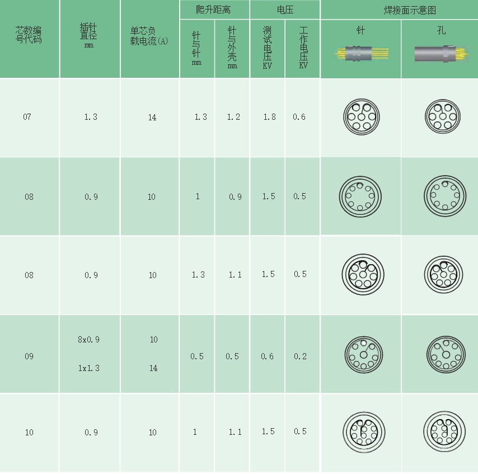This screenshot has width=478, height=474.
Task: Click the 0.2 working voltage value
Action: (x=301, y=356)
